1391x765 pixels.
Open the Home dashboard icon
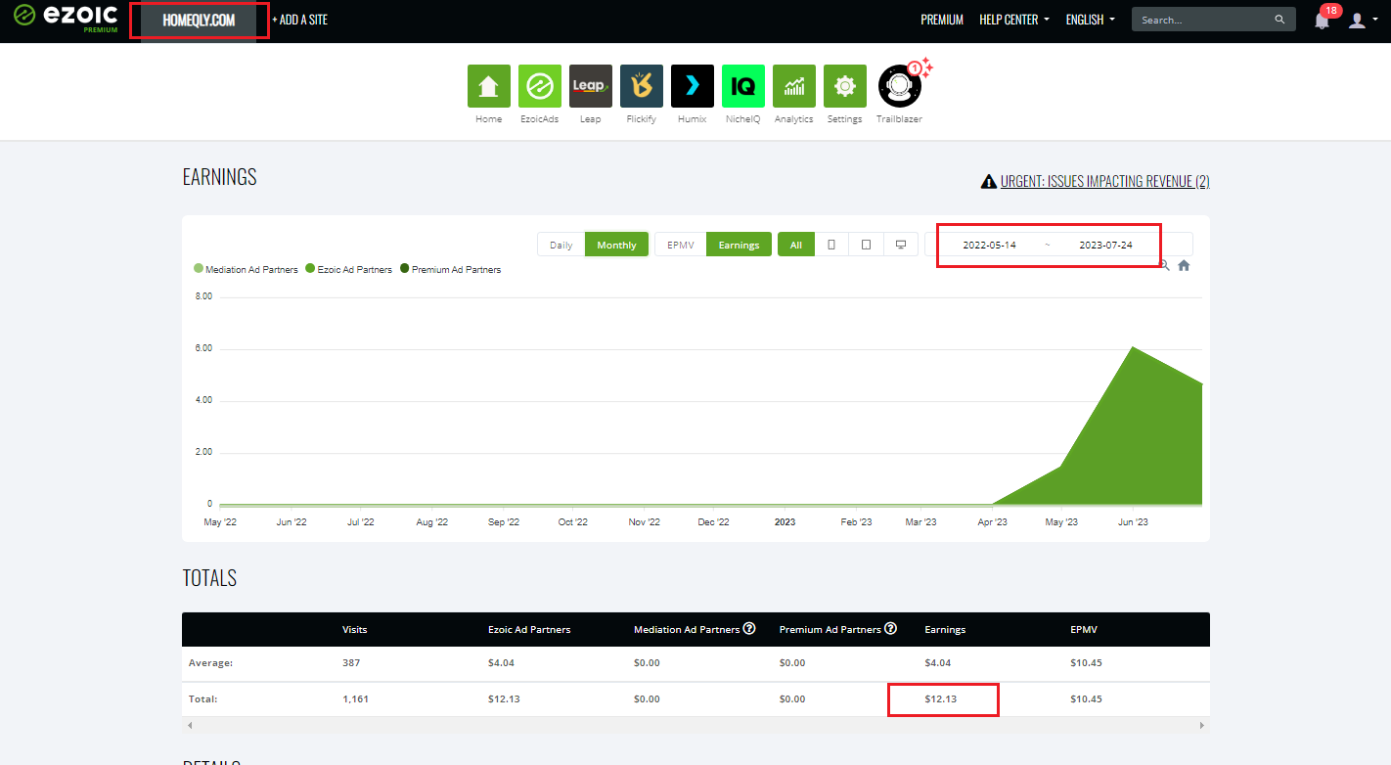(489, 86)
